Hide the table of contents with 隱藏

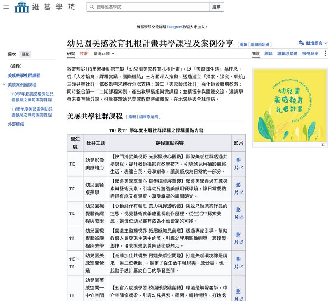25,54
